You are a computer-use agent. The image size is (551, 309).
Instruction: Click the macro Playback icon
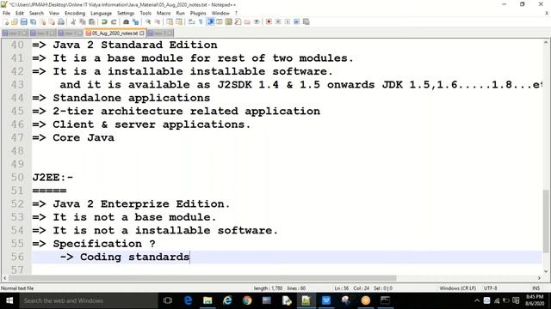(288, 21)
